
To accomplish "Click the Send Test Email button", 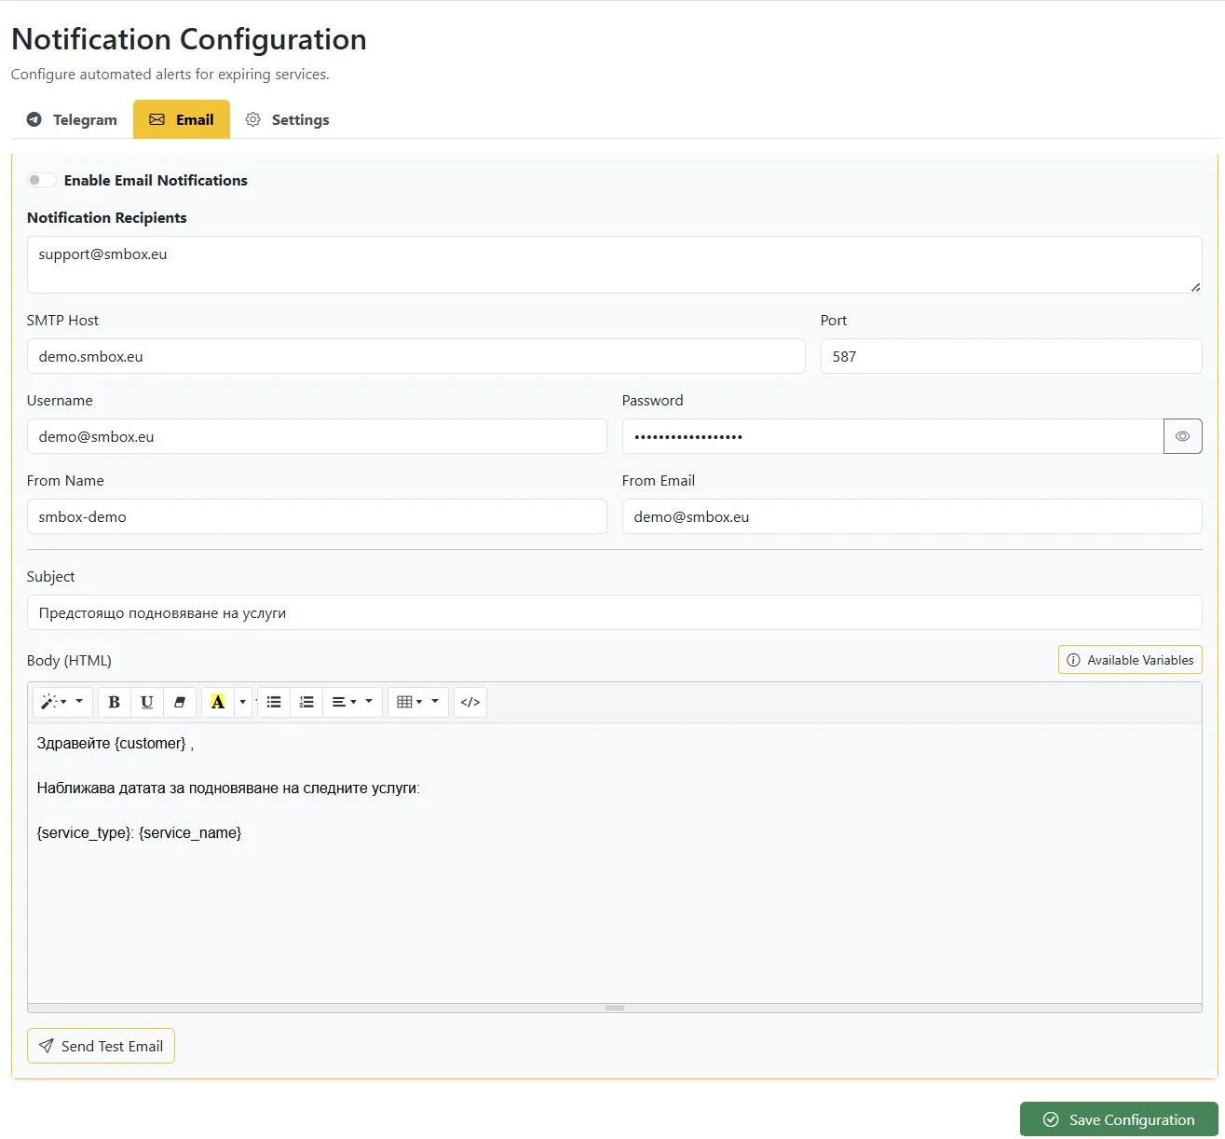I will tap(101, 1046).
